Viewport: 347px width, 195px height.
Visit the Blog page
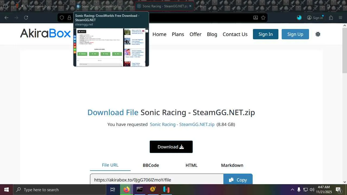coord(212,34)
